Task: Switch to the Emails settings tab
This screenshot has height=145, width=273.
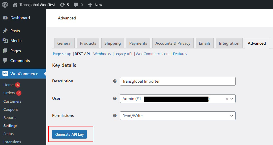Action: coord(205,43)
